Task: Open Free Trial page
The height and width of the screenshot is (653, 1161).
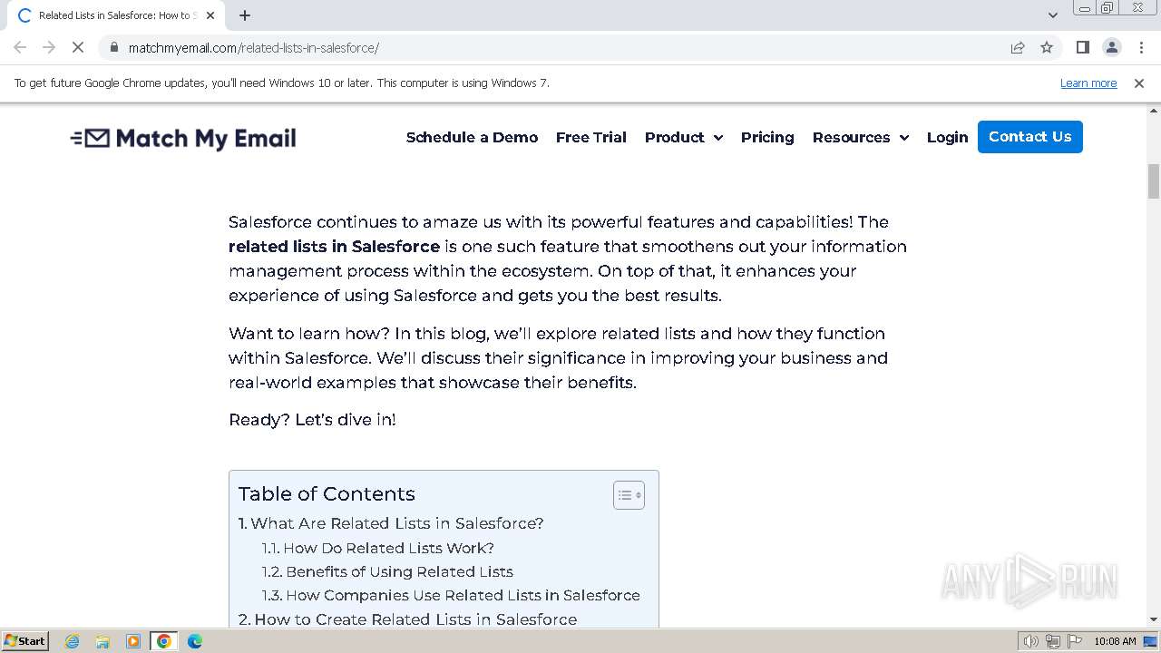Action: (591, 137)
